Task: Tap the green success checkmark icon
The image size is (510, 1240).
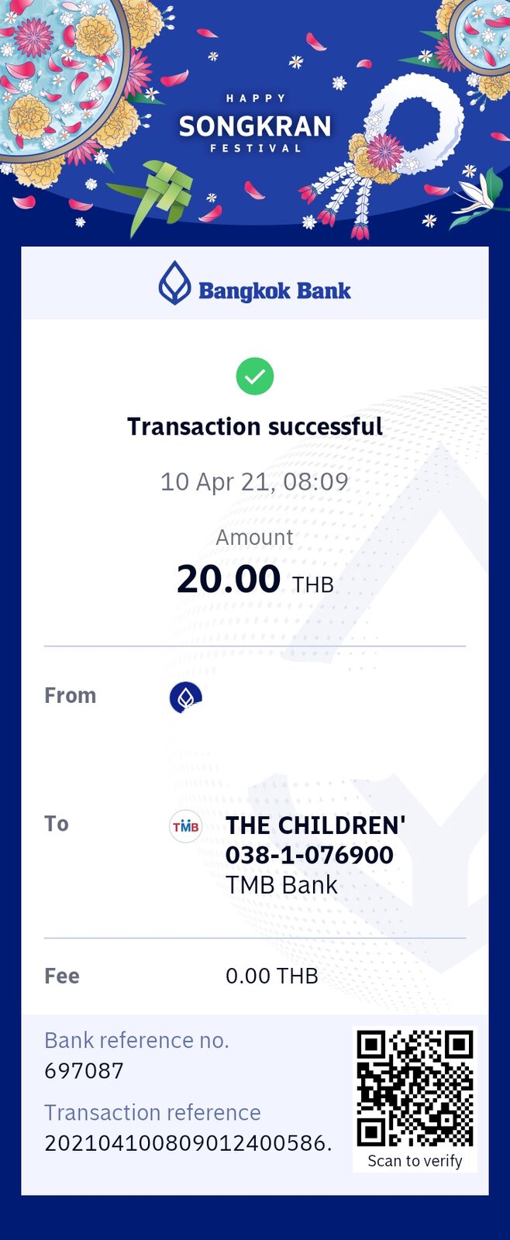Action: tap(255, 377)
